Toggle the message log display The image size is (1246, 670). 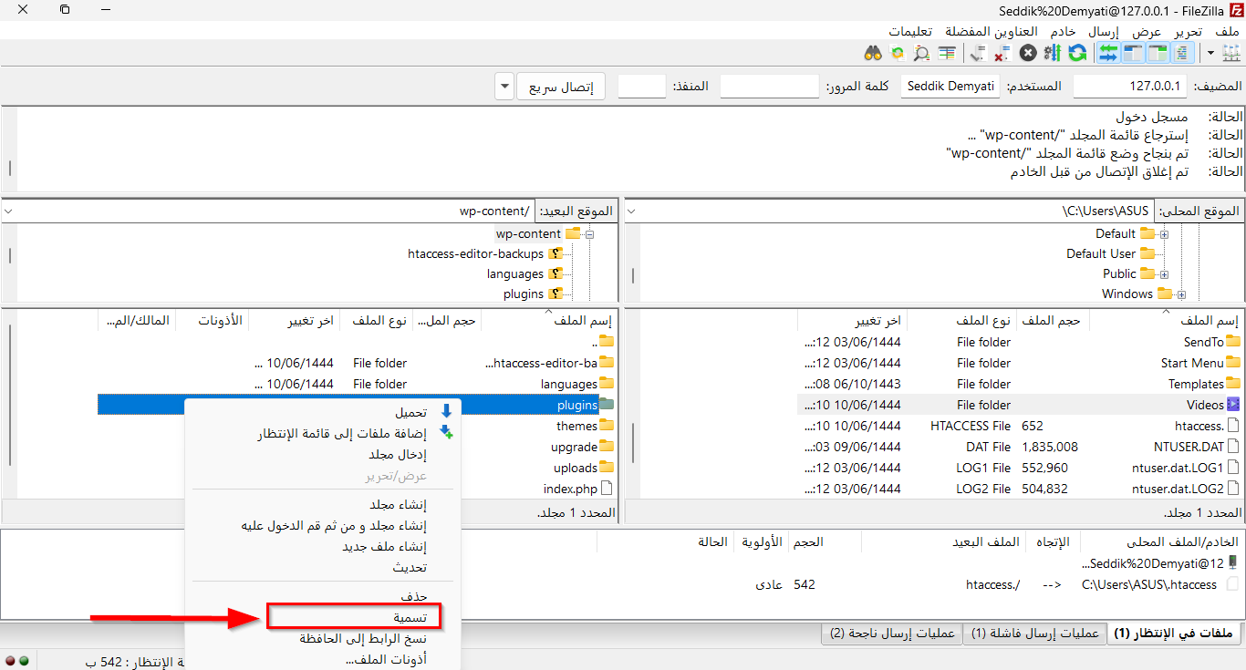tap(1180, 53)
